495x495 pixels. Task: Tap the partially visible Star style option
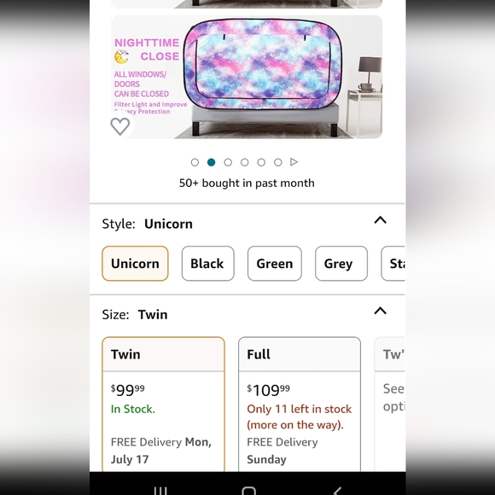point(393,264)
